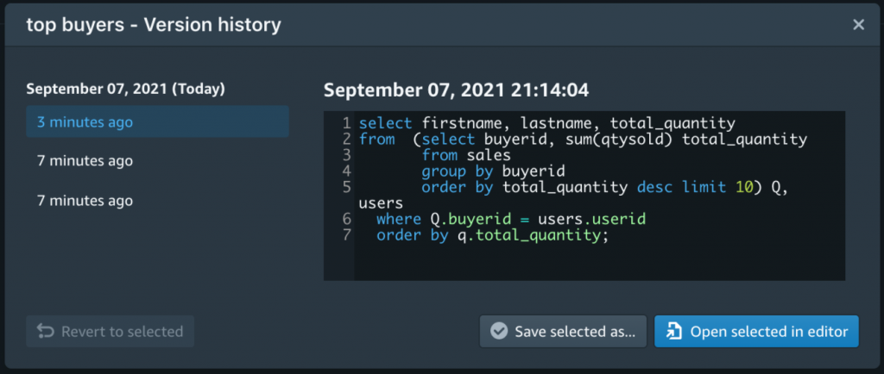Viewport: 884px width, 374px height.
Task: Select the first "7 minutes ago" version
Action: click(x=157, y=161)
